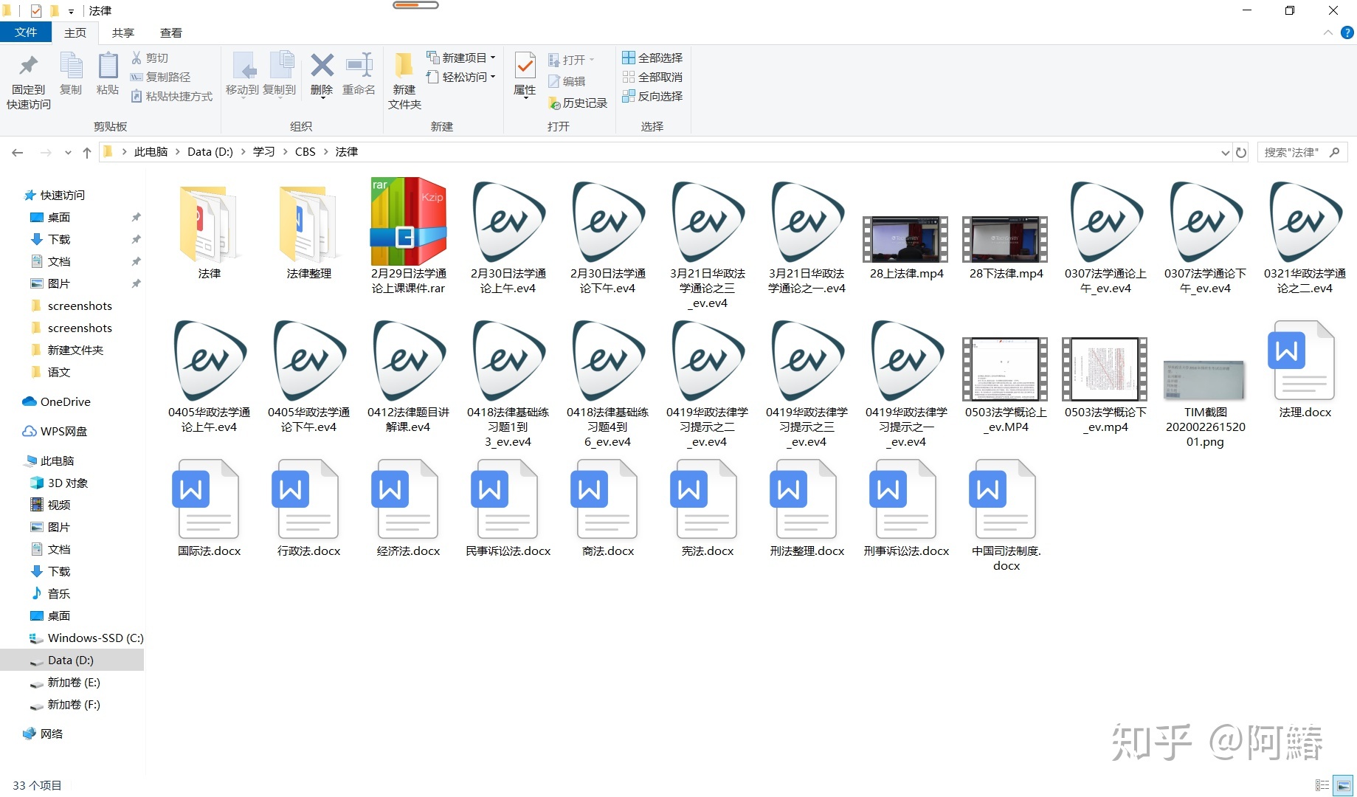The width and height of the screenshot is (1357, 797).
Task: Click the Copy to (复制到) icon
Action: click(280, 66)
